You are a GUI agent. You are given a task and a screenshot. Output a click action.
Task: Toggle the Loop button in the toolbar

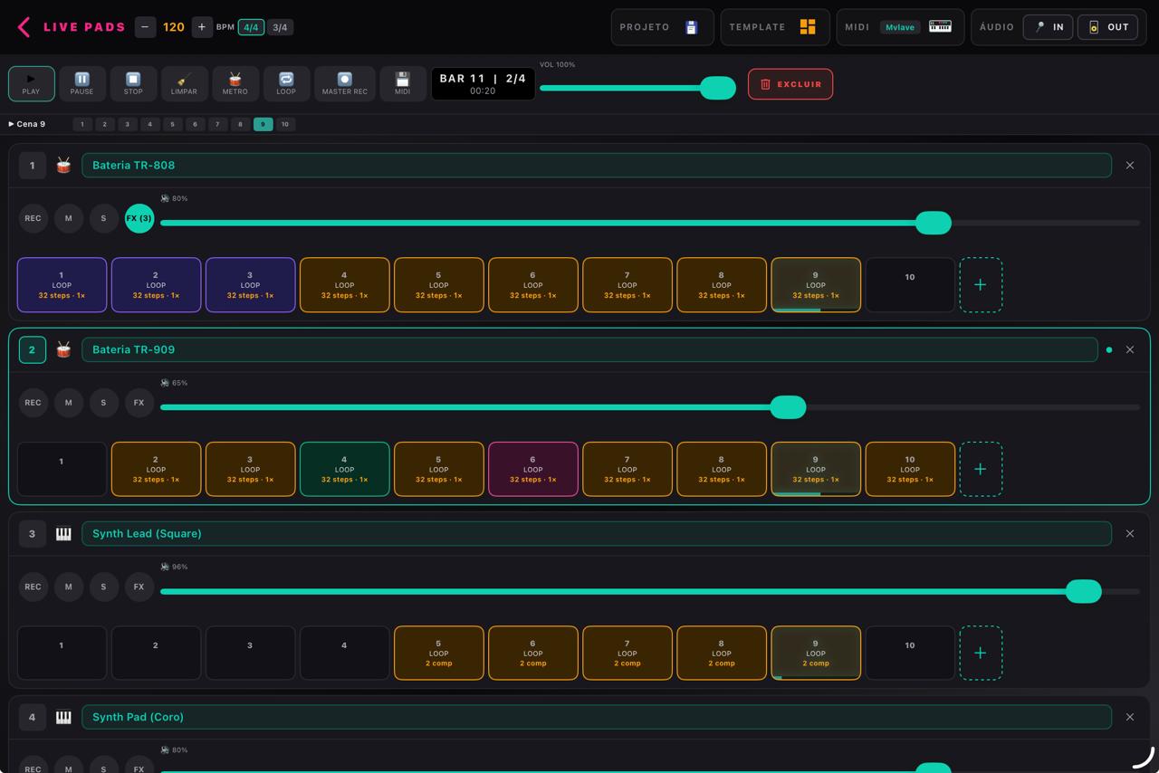(286, 83)
